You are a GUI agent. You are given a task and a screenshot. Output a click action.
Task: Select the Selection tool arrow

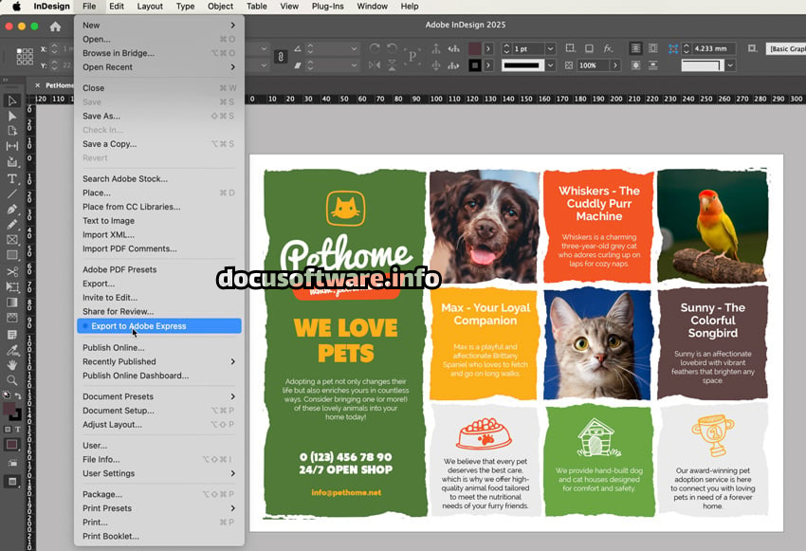(x=11, y=101)
